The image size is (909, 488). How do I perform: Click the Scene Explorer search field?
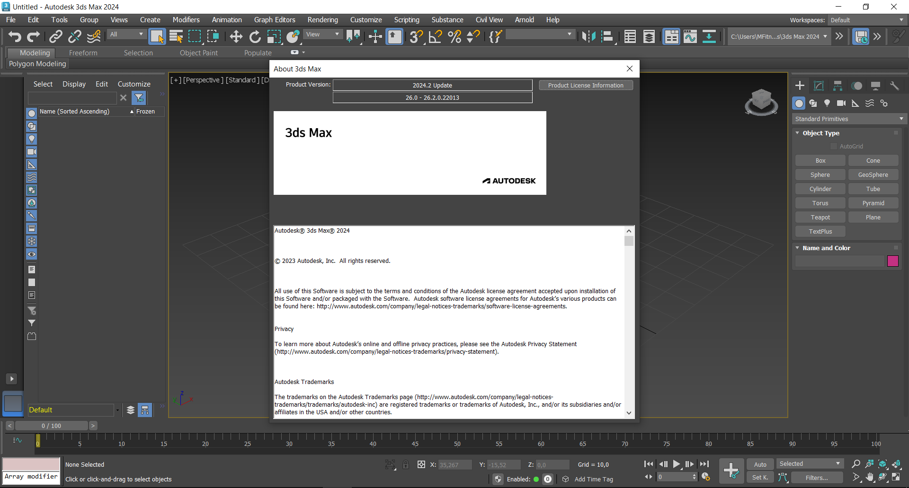[72, 98]
